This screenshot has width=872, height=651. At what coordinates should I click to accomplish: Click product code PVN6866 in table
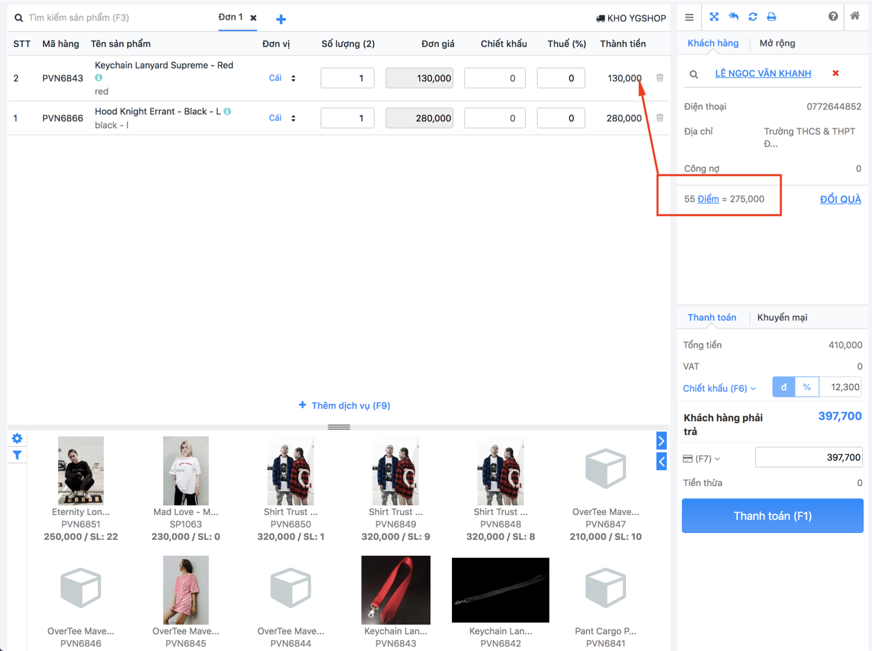pos(63,118)
